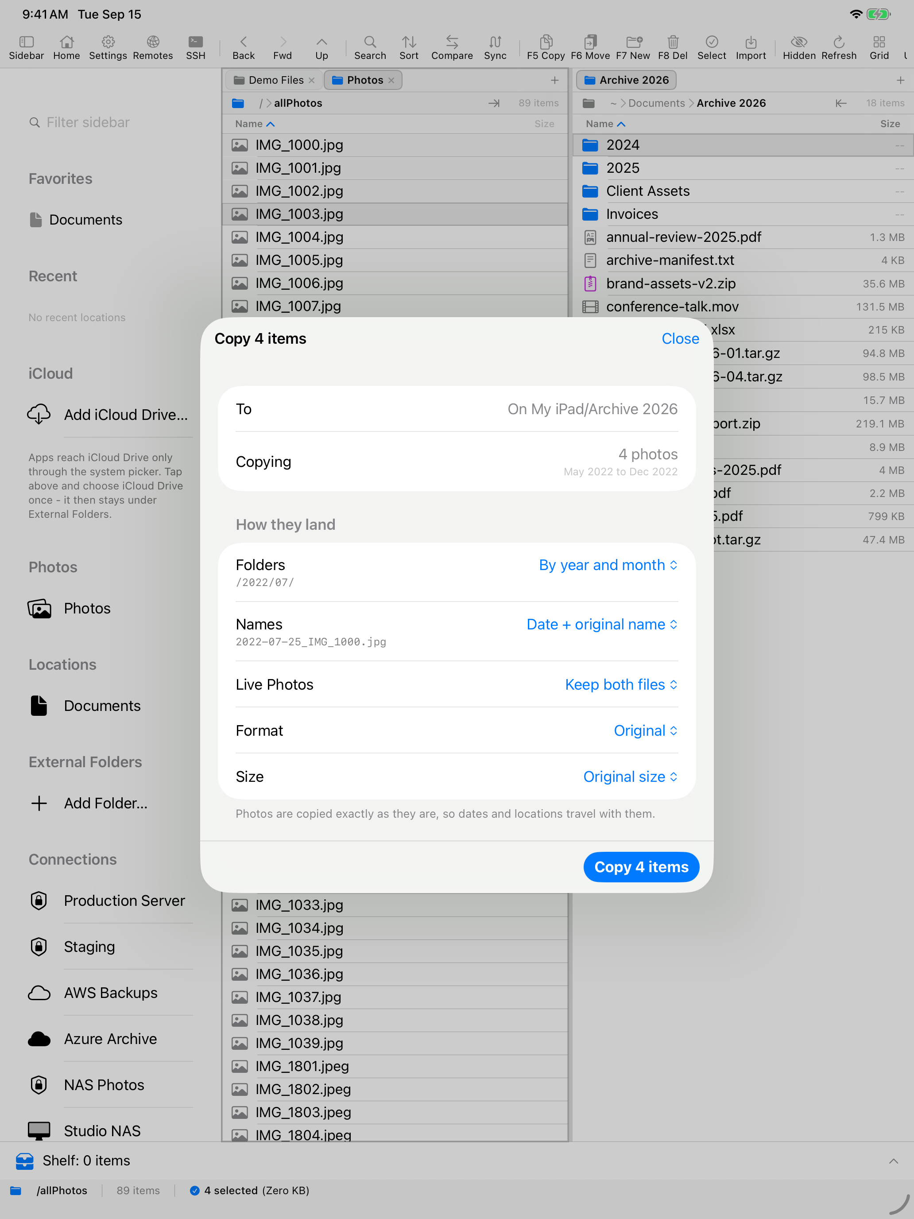Toggle Hidden files visibility
The image size is (914, 1219).
point(799,47)
